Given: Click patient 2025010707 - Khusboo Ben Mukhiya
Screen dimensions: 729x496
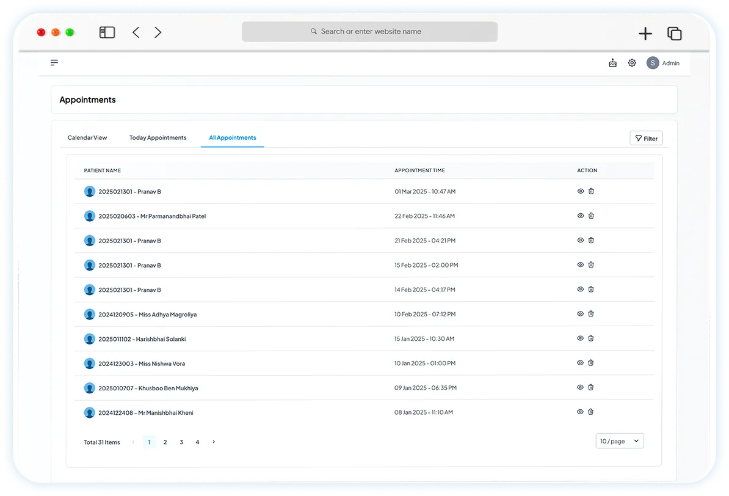Looking at the screenshot, I should pyautogui.click(x=148, y=388).
